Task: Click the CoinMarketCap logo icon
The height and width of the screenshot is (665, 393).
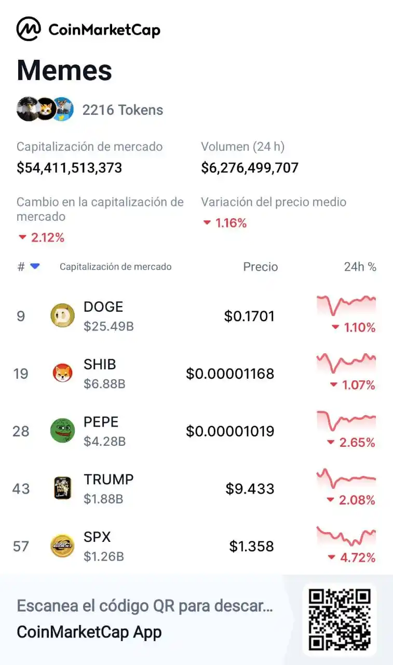Action: [x=29, y=29]
